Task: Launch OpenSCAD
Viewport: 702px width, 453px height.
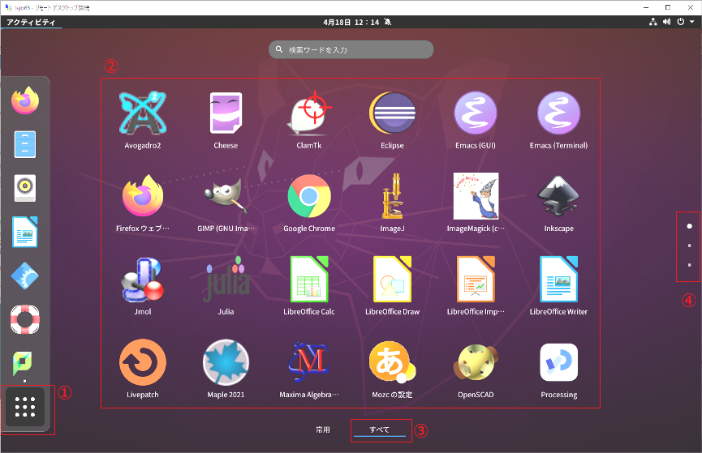Action: click(476, 362)
